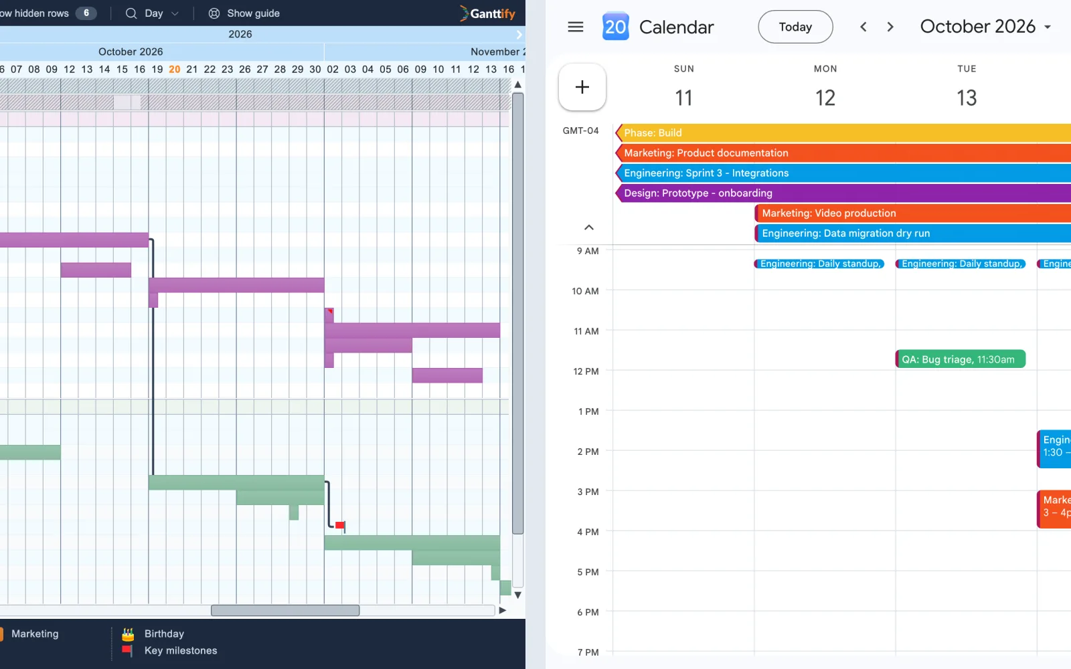Click the Today button in Calendar
Image resolution: width=1071 pixels, height=669 pixels.
point(795,27)
